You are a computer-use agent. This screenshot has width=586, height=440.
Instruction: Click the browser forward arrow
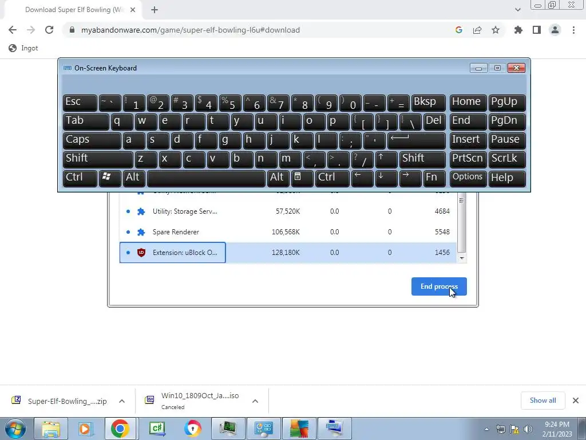(x=31, y=30)
